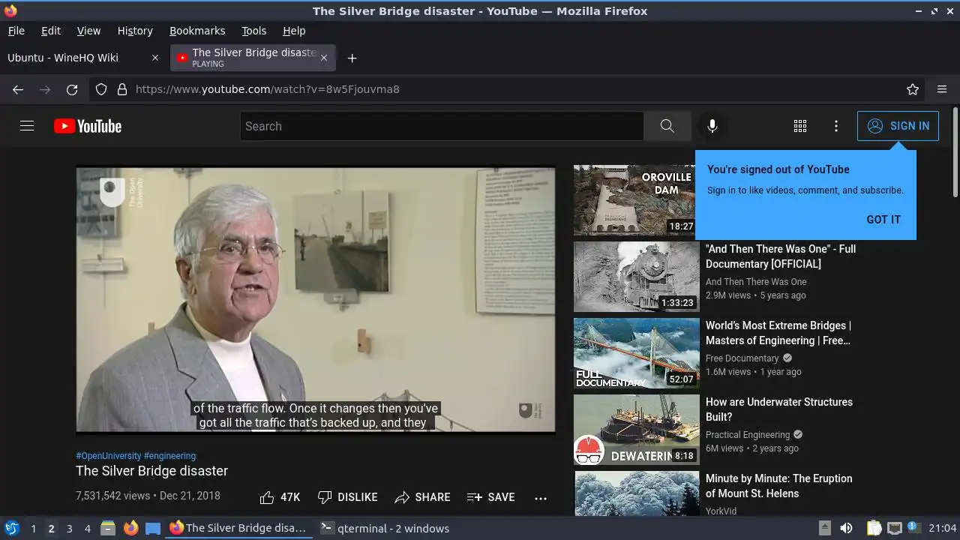Viewport: 960px width, 540px height.
Task: Open the volume control in system tray
Action: (x=846, y=528)
